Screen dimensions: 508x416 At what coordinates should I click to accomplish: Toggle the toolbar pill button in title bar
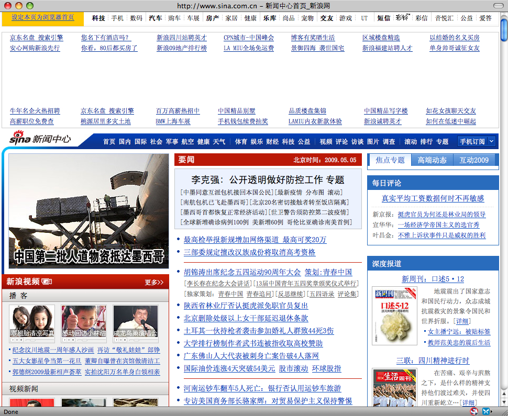(498, 6)
